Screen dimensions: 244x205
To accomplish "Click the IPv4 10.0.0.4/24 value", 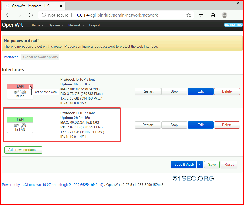I will point(78,103).
